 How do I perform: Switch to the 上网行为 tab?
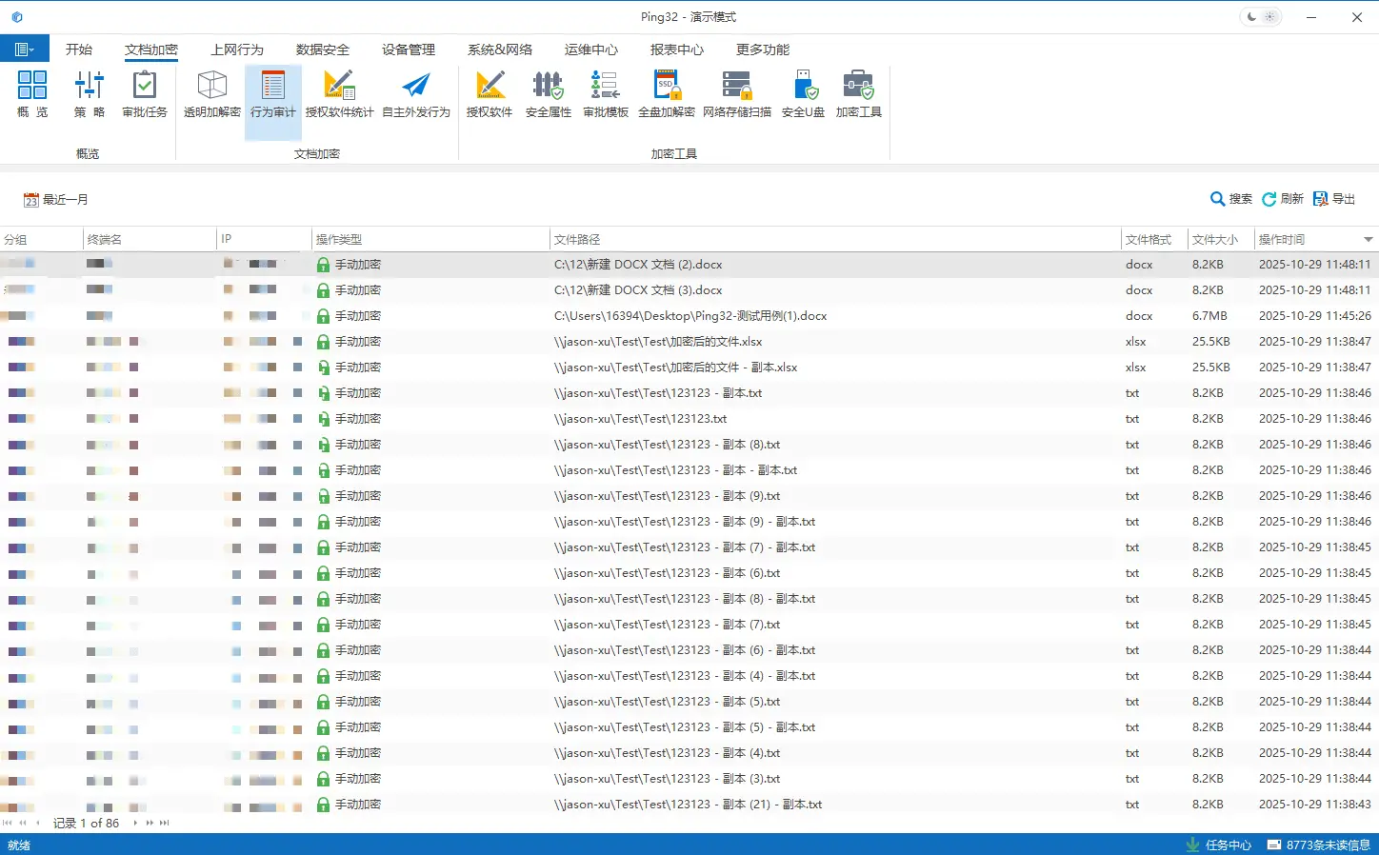pos(237,50)
